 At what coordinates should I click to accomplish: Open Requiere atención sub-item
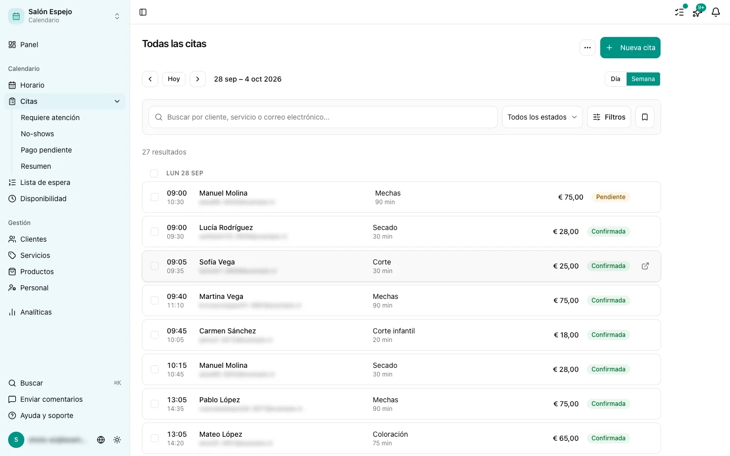click(70, 118)
